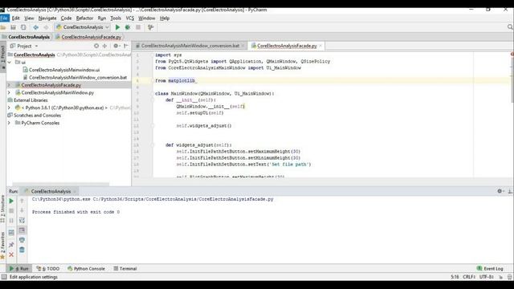Screen dimensions: 514x289
Task: Click the scroll-from-source target icon in Project panel
Action: tap(96, 46)
